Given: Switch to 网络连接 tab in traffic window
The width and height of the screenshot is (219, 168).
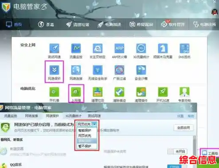Looking at the screenshot, I should [31, 116].
